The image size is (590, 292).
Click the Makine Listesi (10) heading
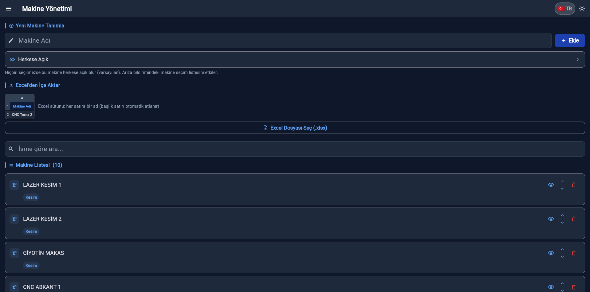coord(39,165)
